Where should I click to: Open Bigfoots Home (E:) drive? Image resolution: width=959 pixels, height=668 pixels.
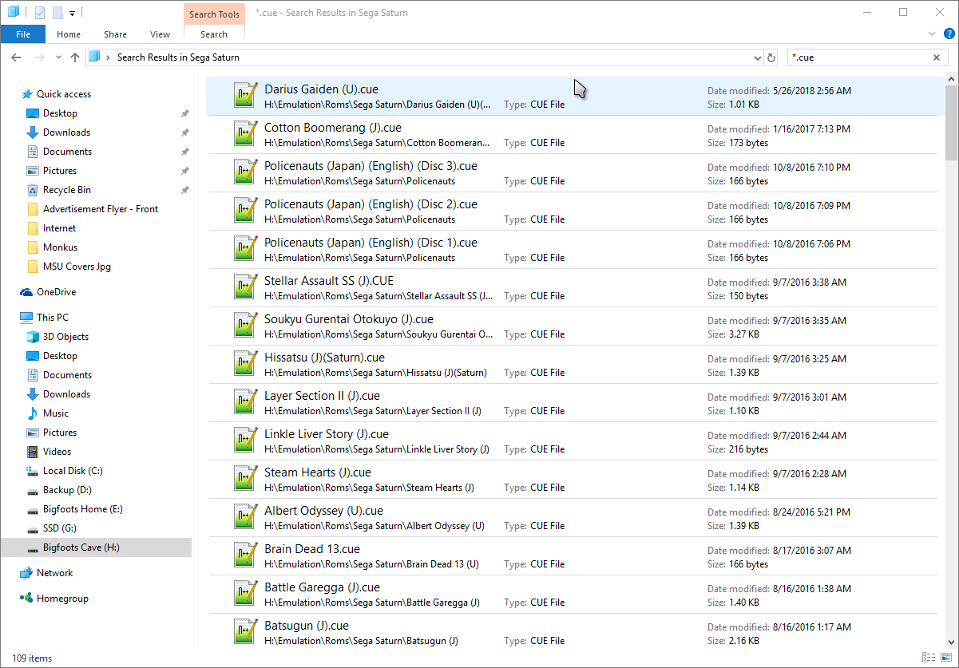point(83,509)
